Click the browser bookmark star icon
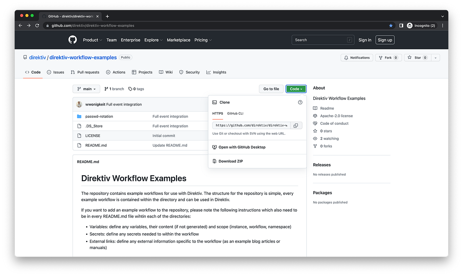Screen dimensions: 463x276 [390, 25]
